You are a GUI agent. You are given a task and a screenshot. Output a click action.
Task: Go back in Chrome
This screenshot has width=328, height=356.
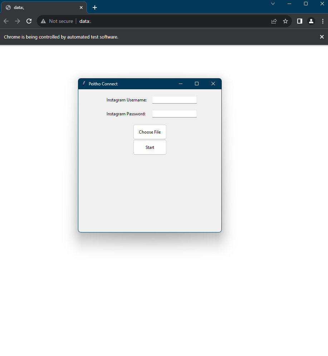tap(6, 21)
